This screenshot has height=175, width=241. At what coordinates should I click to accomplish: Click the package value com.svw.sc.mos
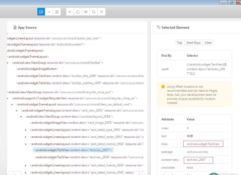(x=197, y=152)
